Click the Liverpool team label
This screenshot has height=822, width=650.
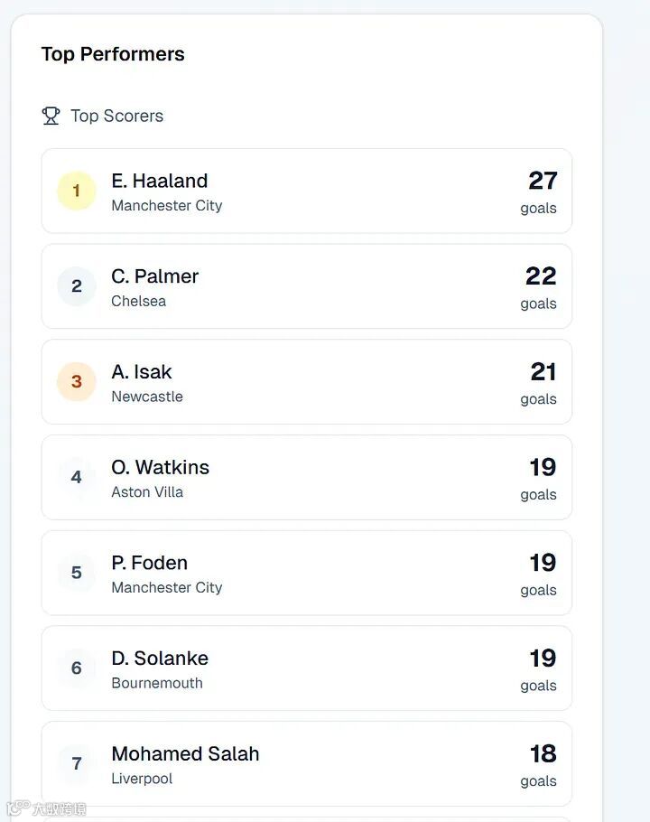point(142,779)
